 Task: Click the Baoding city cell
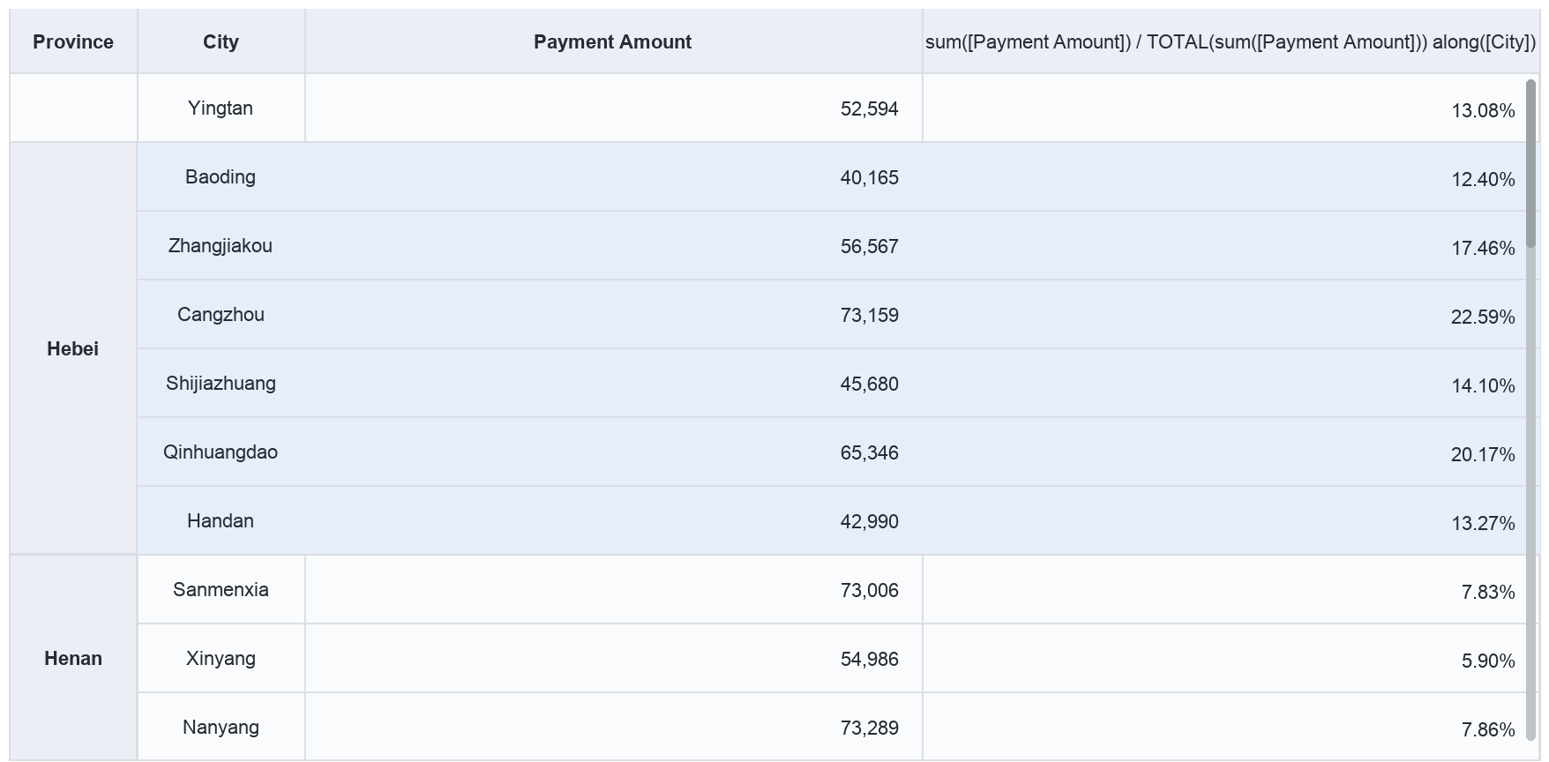tap(221, 176)
